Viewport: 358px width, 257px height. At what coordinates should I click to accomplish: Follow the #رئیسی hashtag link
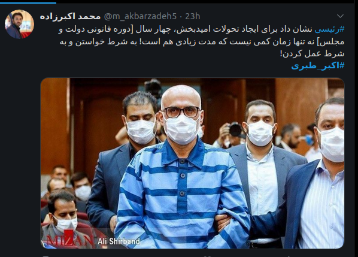tap(329, 29)
